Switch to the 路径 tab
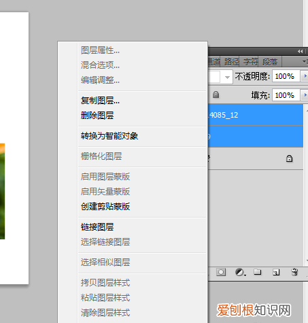308x323 pixels. 231,62
